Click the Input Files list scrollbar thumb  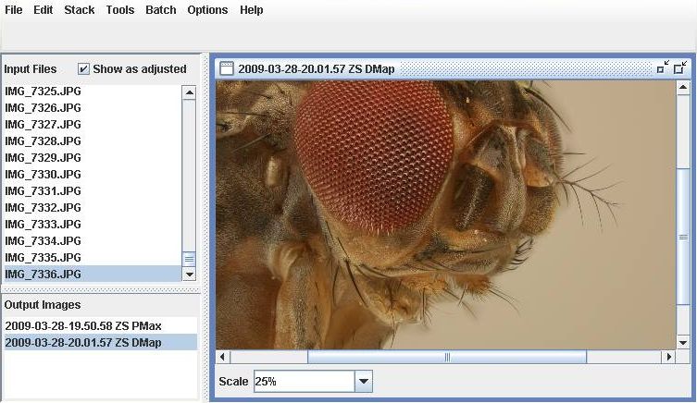[x=189, y=259]
